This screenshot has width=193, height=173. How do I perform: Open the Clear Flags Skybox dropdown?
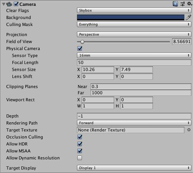coord(134,10)
